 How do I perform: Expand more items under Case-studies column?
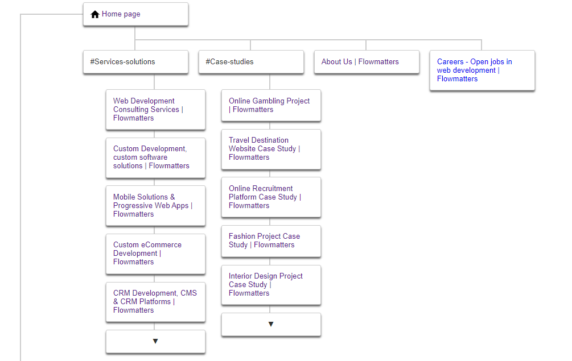tap(271, 324)
